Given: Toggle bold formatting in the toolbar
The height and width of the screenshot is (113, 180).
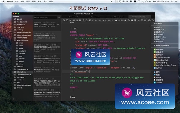Looking at the screenshot, I should pyautogui.click(x=80, y=20).
